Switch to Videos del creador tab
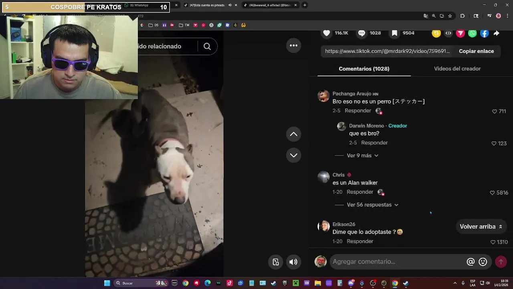The height and width of the screenshot is (289, 513). click(457, 69)
